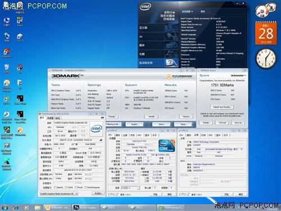
Task: Click the Intel logo in GPU-Z
Action: 96,129
